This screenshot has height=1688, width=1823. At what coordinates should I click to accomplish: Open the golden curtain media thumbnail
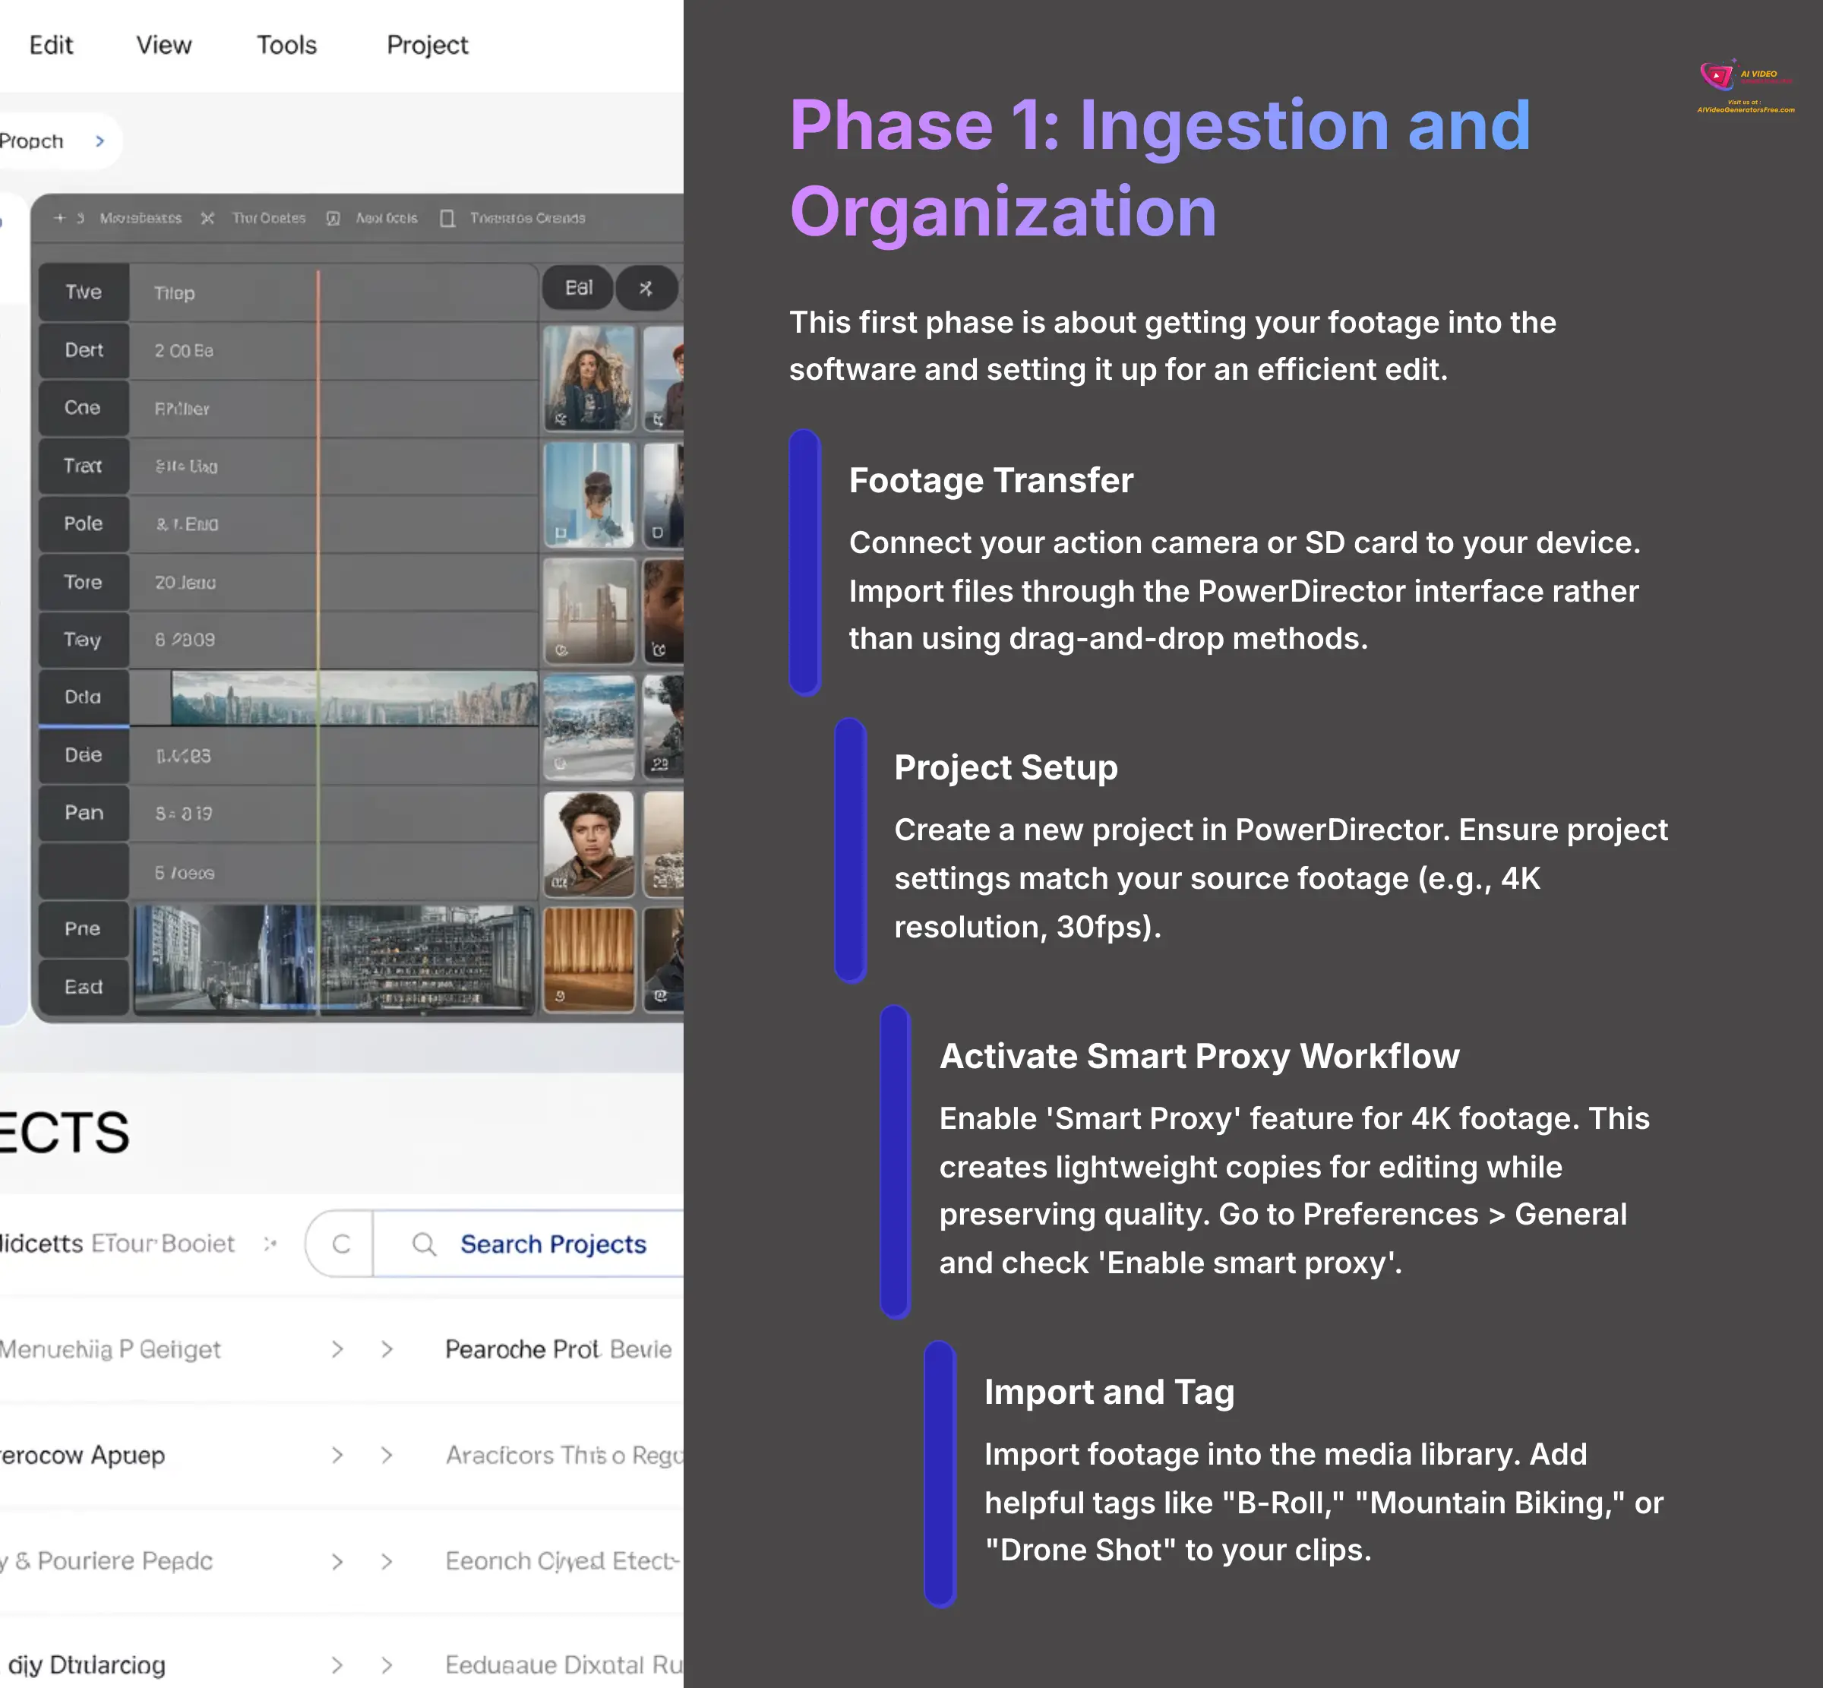click(589, 959)
